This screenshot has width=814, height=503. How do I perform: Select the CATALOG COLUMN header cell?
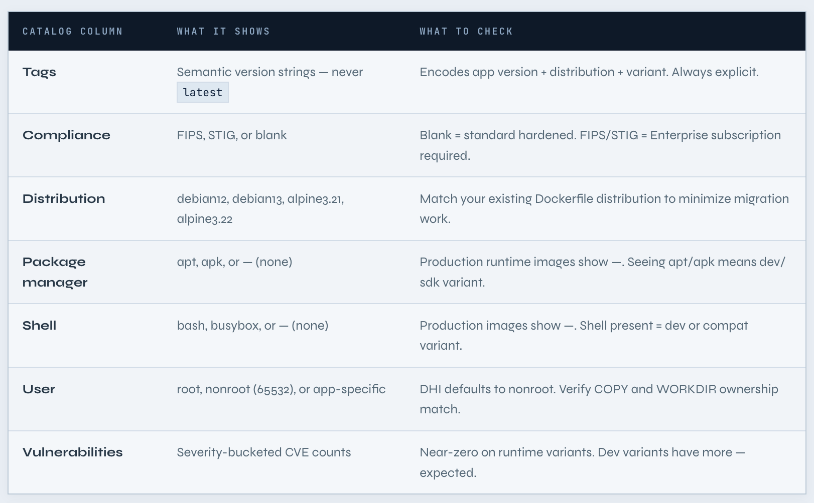[x=72, y=31]
